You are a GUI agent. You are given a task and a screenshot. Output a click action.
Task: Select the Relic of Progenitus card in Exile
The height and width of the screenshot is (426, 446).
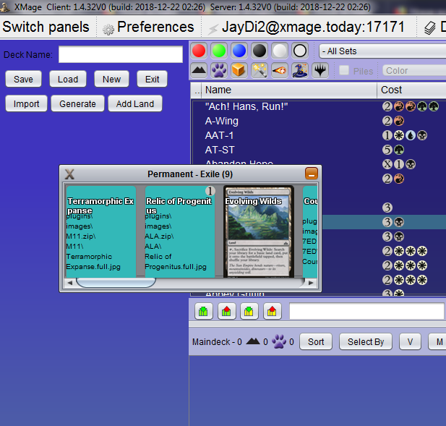(180, 231)
